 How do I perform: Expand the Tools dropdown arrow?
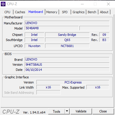(67, 111)
